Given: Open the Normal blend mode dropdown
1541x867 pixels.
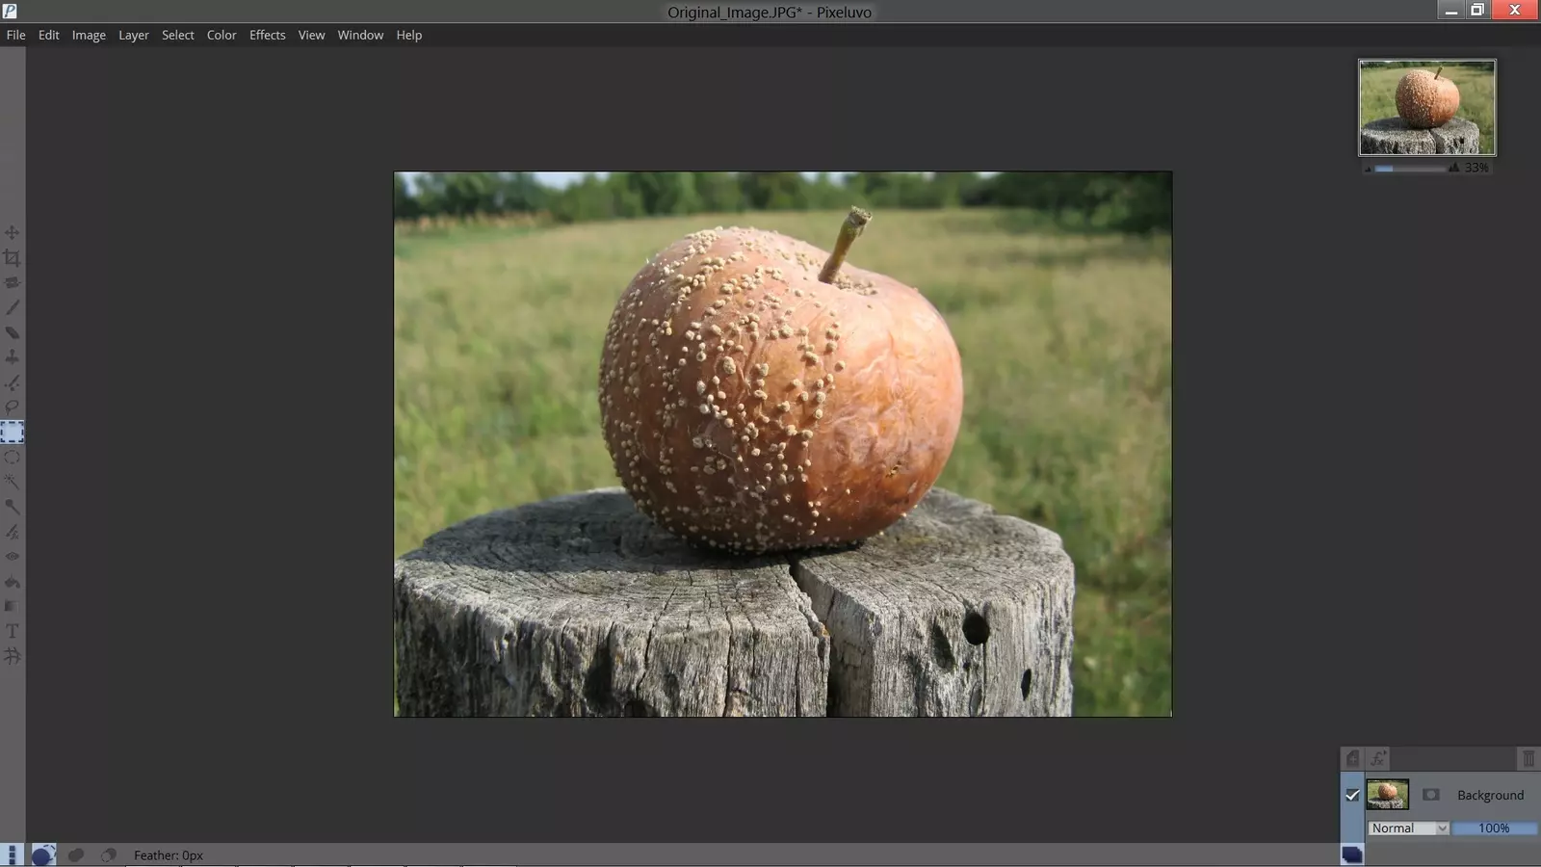Looking at the screenshot, I should coord(1408,828).
